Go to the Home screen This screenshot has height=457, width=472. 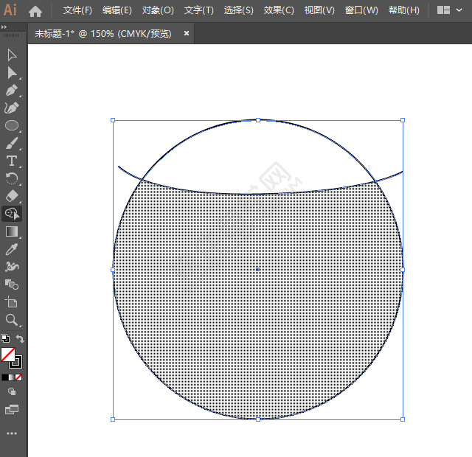pos(35,11)
